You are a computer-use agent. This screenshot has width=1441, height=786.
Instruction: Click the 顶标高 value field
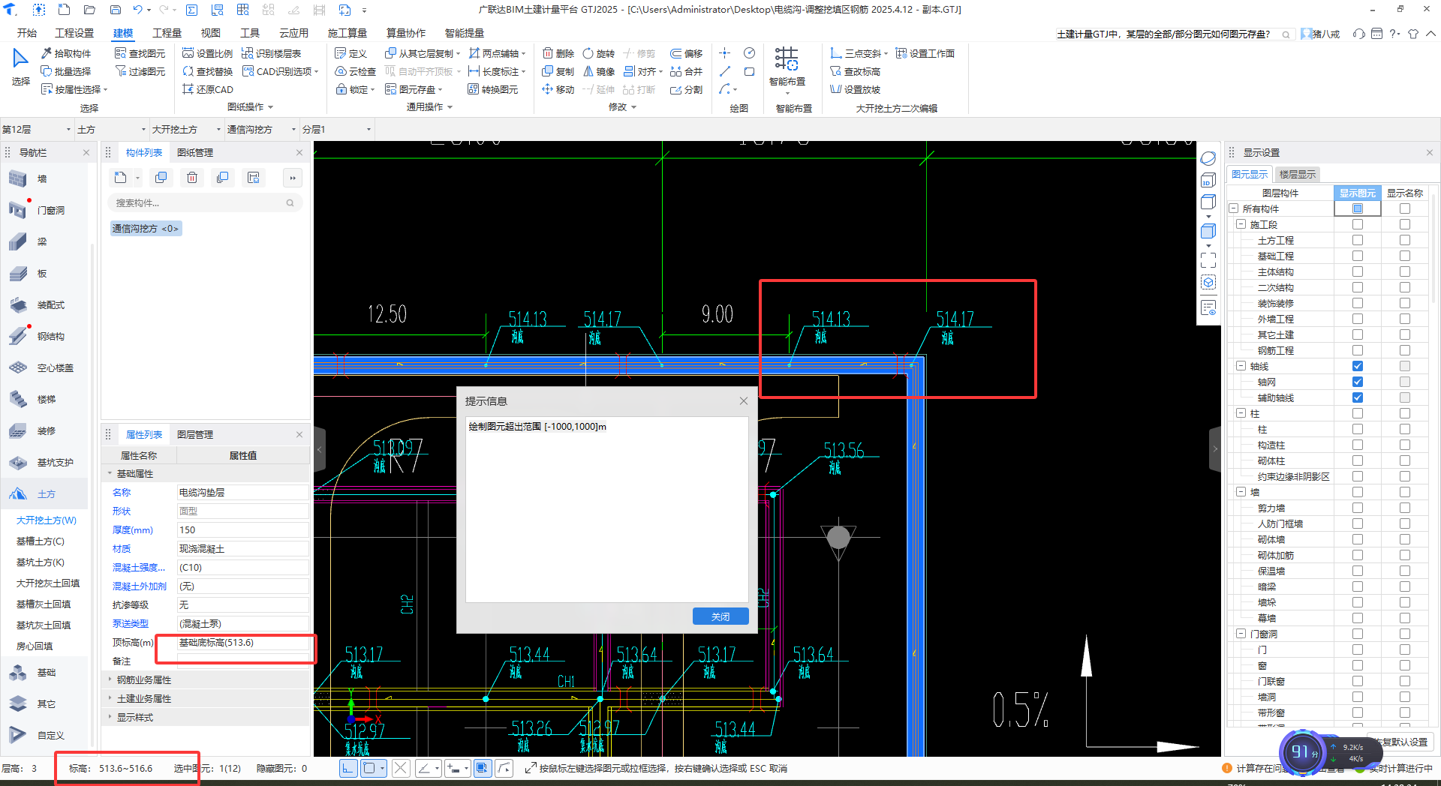(x=242, y=643)
